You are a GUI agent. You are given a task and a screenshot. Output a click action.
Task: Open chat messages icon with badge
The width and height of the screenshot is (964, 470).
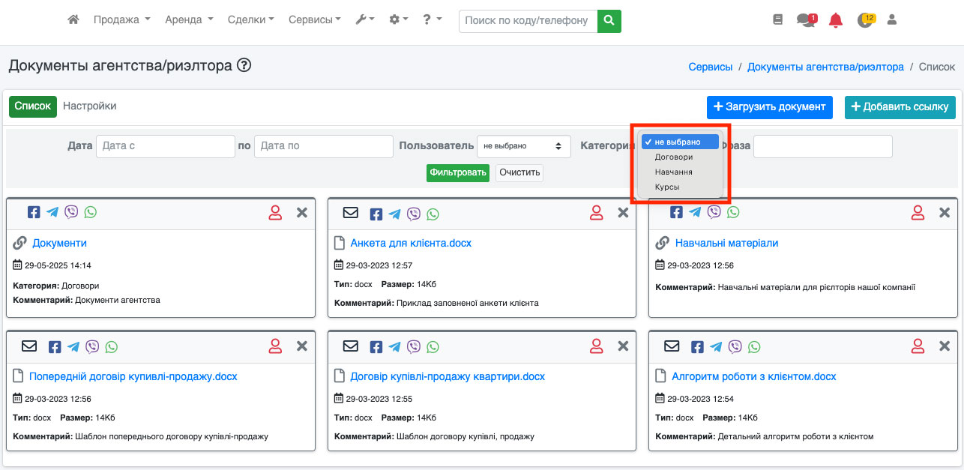point(806,20)
